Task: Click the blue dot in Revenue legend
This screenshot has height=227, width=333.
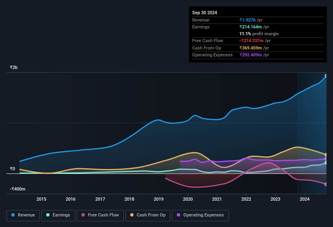Action: [x=13, y=215]
